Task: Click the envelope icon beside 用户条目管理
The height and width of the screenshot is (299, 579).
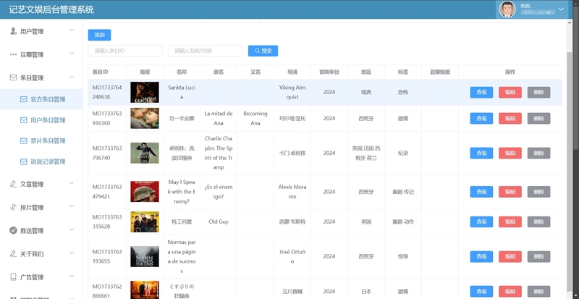Action: [x=24, y=119]
